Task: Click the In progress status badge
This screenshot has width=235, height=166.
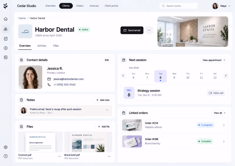Action: (205, 125)
